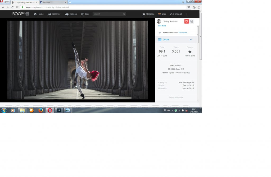271x177 pixels.
Task: Go forward to the next page
Action: (x=8, y=7)
